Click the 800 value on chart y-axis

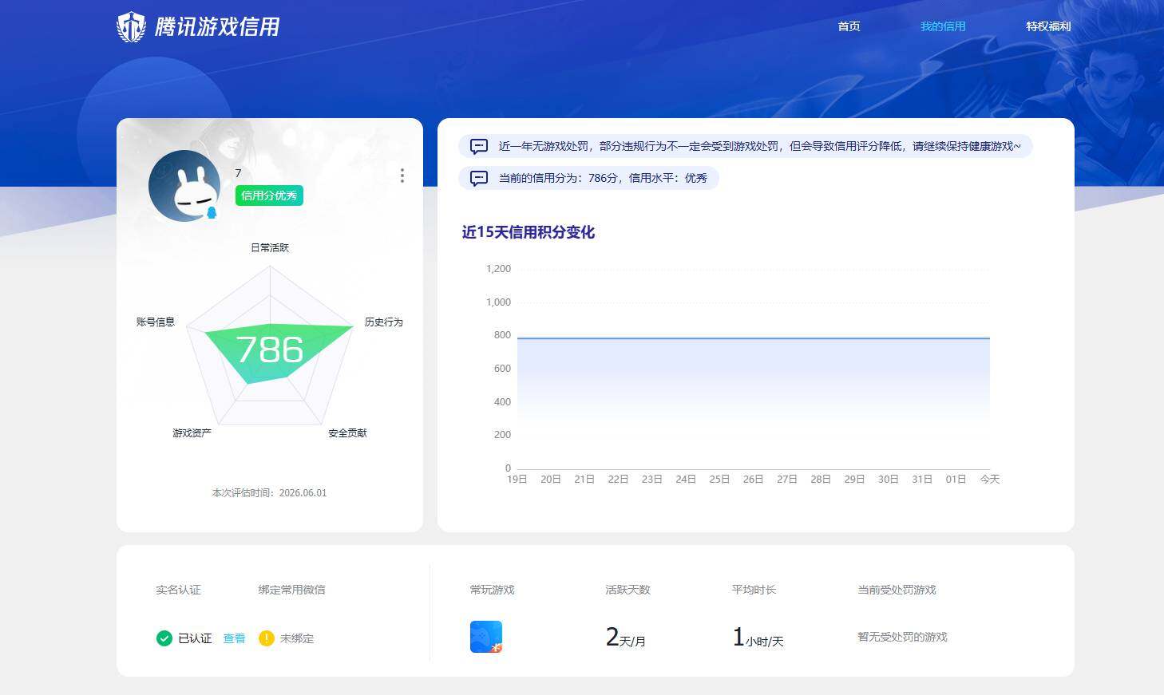pos(502,335)
